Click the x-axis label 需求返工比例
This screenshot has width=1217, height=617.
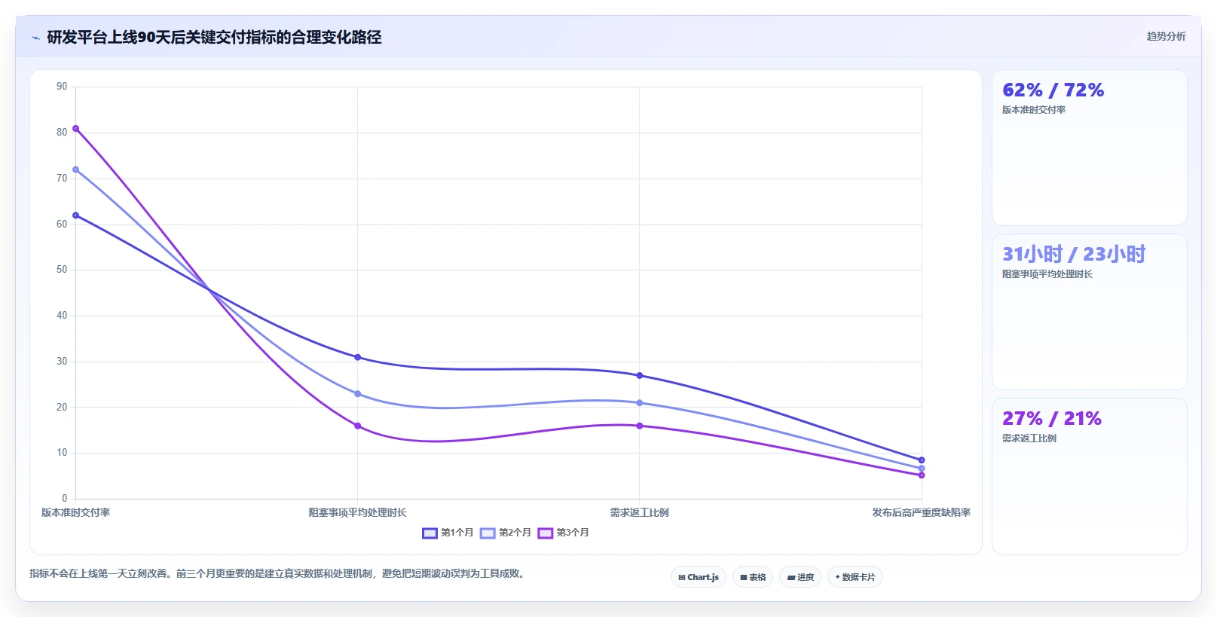click(640, 512)
